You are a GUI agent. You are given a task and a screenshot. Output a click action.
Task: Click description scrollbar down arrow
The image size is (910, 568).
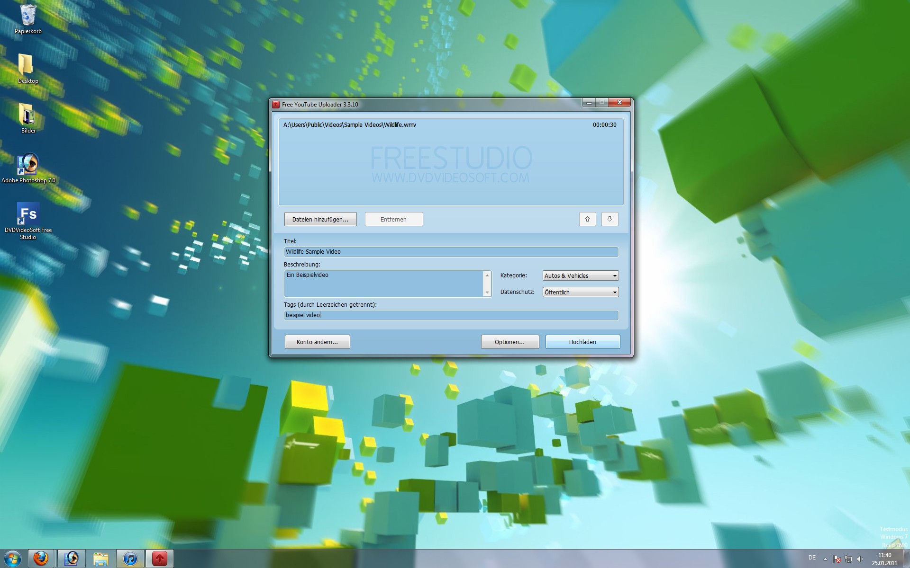[487, 293]
